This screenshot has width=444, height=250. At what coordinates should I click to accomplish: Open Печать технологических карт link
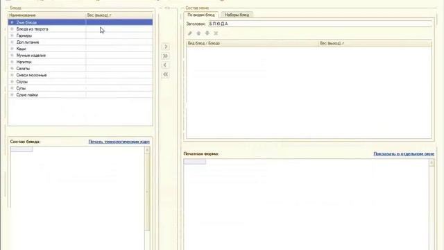(119, 142)
